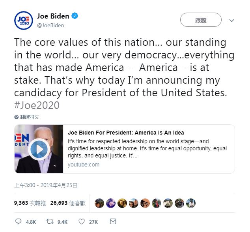Open the last liker's avatar in the row
250x232 pixels.
pyautogui.click(x=191, y=203)
